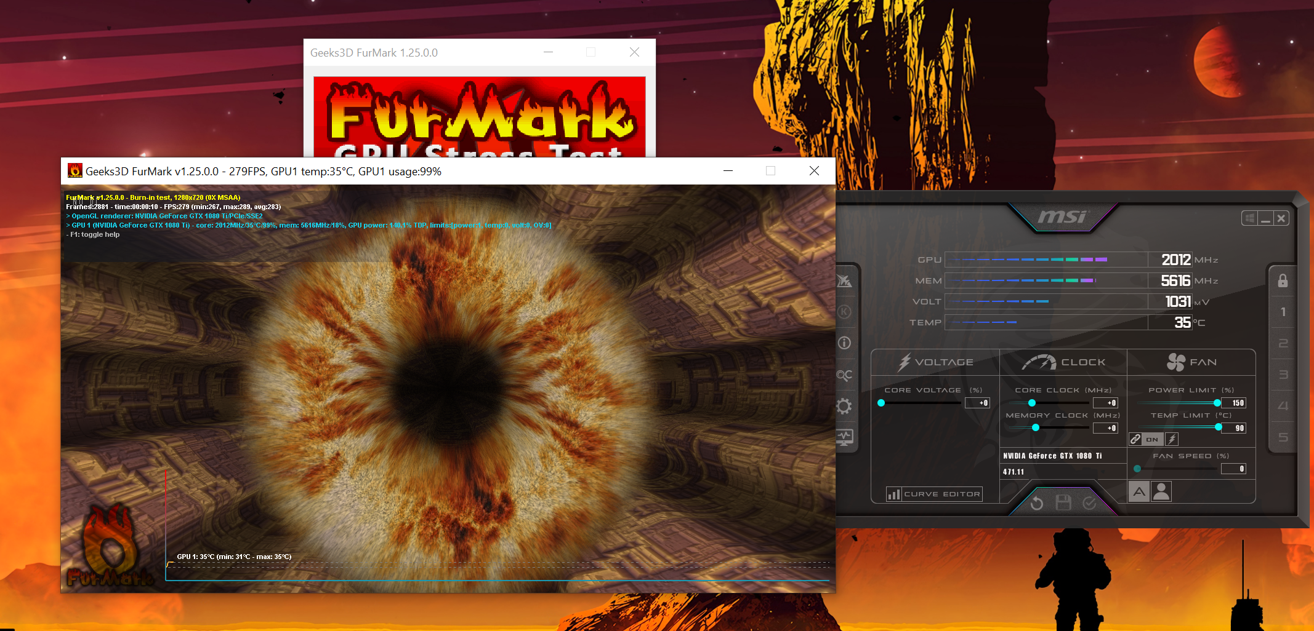Viewport: 1314px width, 631px height.
Task: Minimize the FurMark burn-in test window
Action: tap(728, 171)
